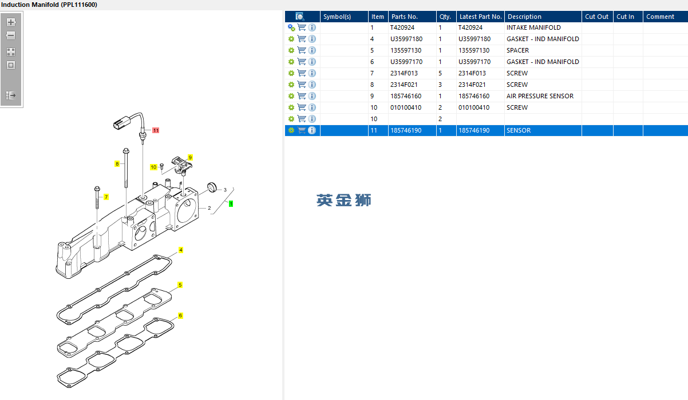Image resolution: width=688 pixels, height=400 pixels.
Task: Open info for SPACER row
Action: click(x=312, y=50)
